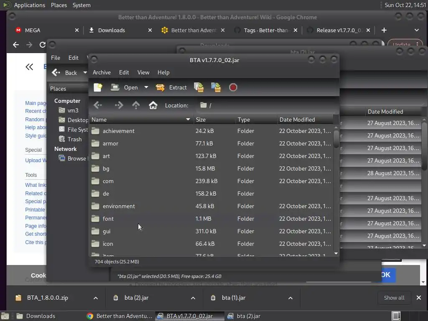Sort by the Size column header
The image size is (428, 321).
pos(214,120)
